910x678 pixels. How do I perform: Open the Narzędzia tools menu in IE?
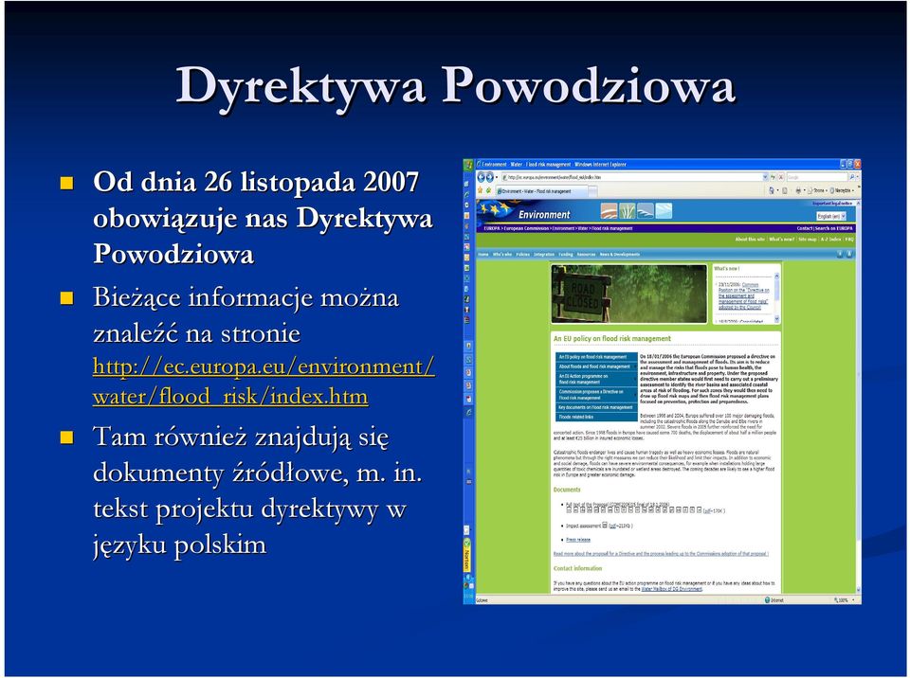[x=842, y=190]
